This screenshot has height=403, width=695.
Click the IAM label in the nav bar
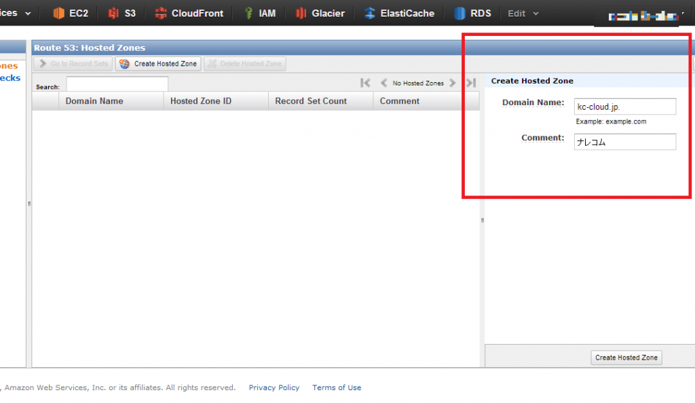tap(267, 14)
